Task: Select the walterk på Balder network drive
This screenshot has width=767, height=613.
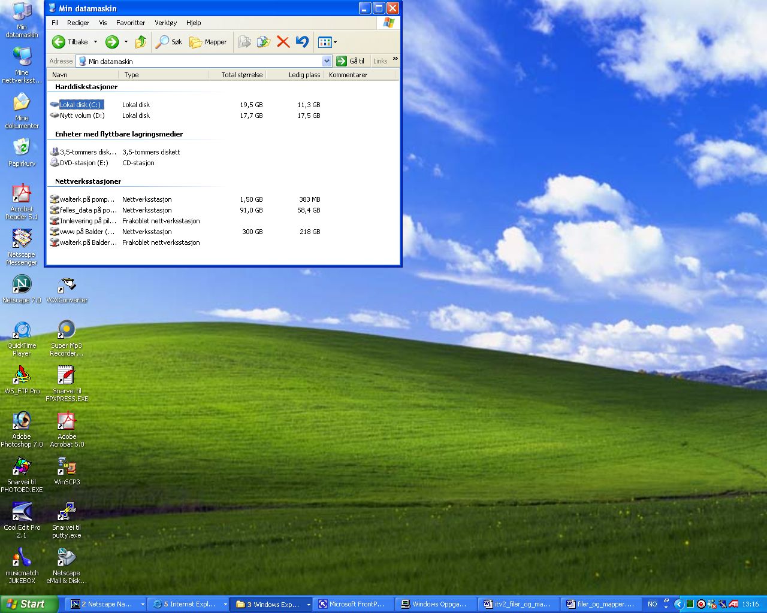Action: pyautogui.click(x=83, y=242)
